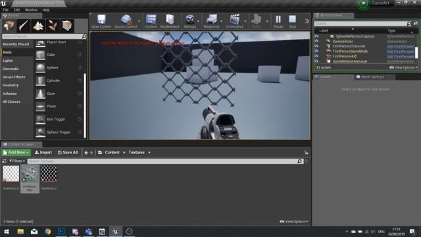
Task: Select the Paint mode brush icon
Action: click(x=24, y=26)
